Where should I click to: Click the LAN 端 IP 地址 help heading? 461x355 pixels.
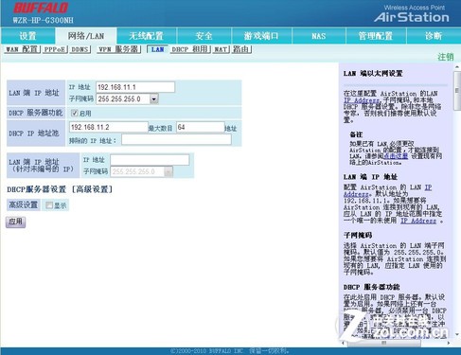pyautogui.click(x=370, y=177)
